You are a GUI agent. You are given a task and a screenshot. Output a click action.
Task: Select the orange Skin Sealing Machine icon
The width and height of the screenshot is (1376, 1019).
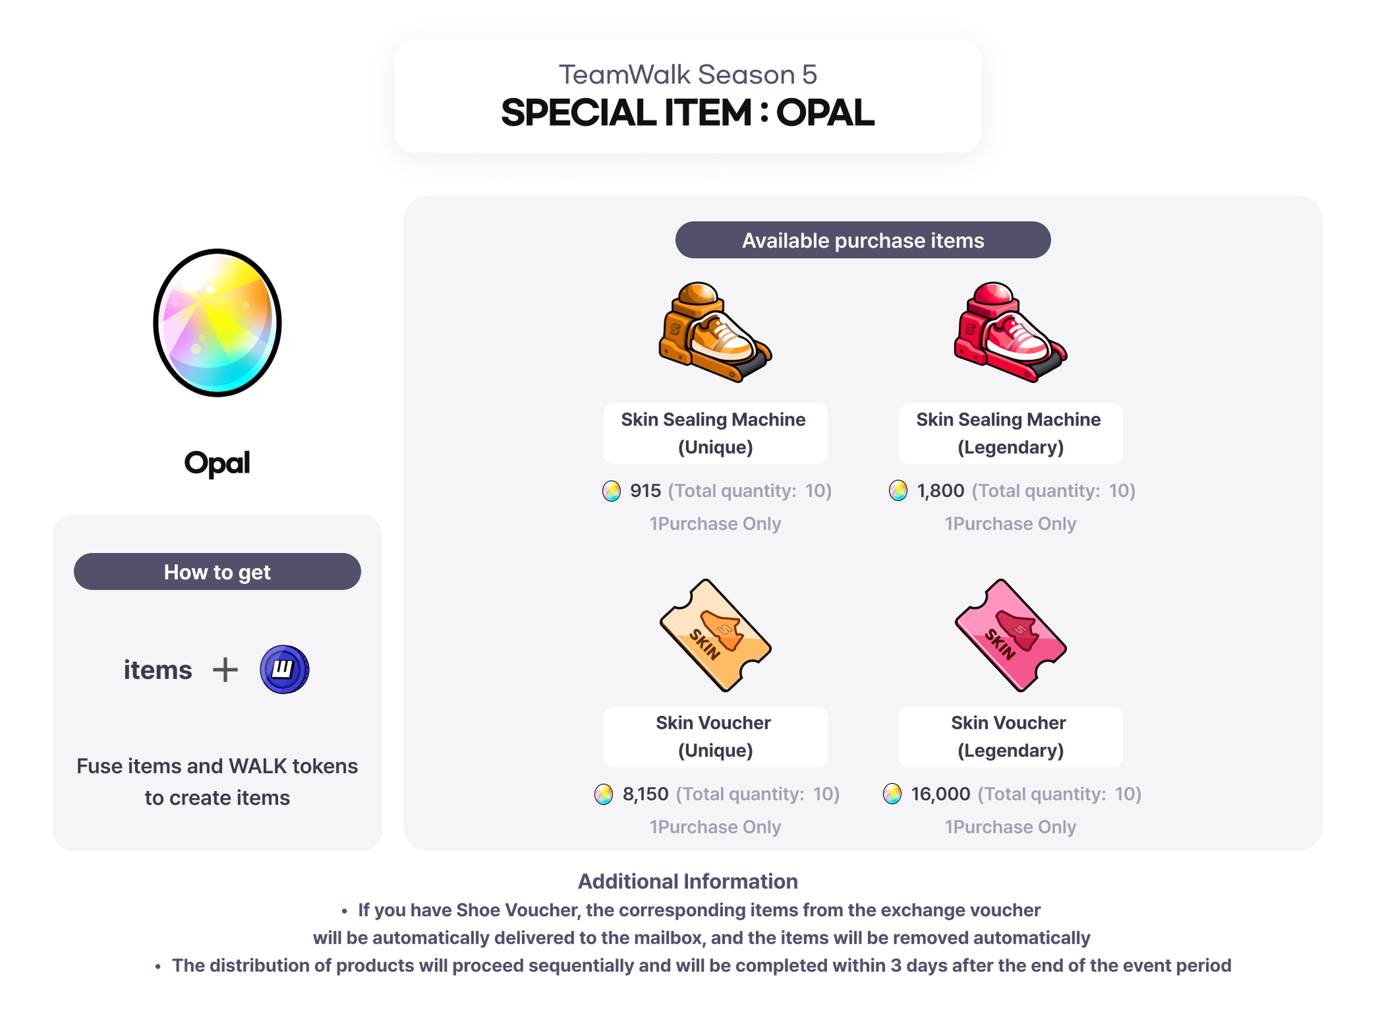coord(715,332)
